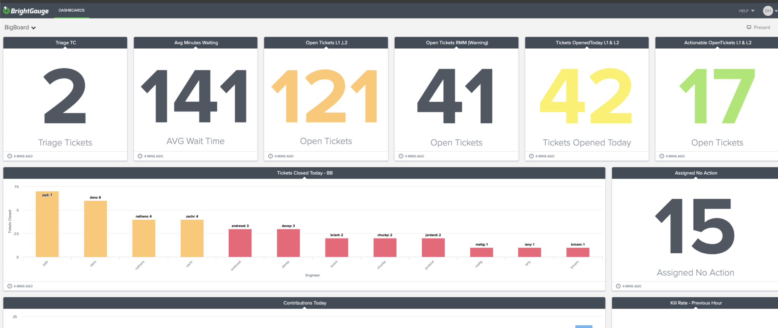Expand the user account menu arrow
778x328 pixels.
776,11
